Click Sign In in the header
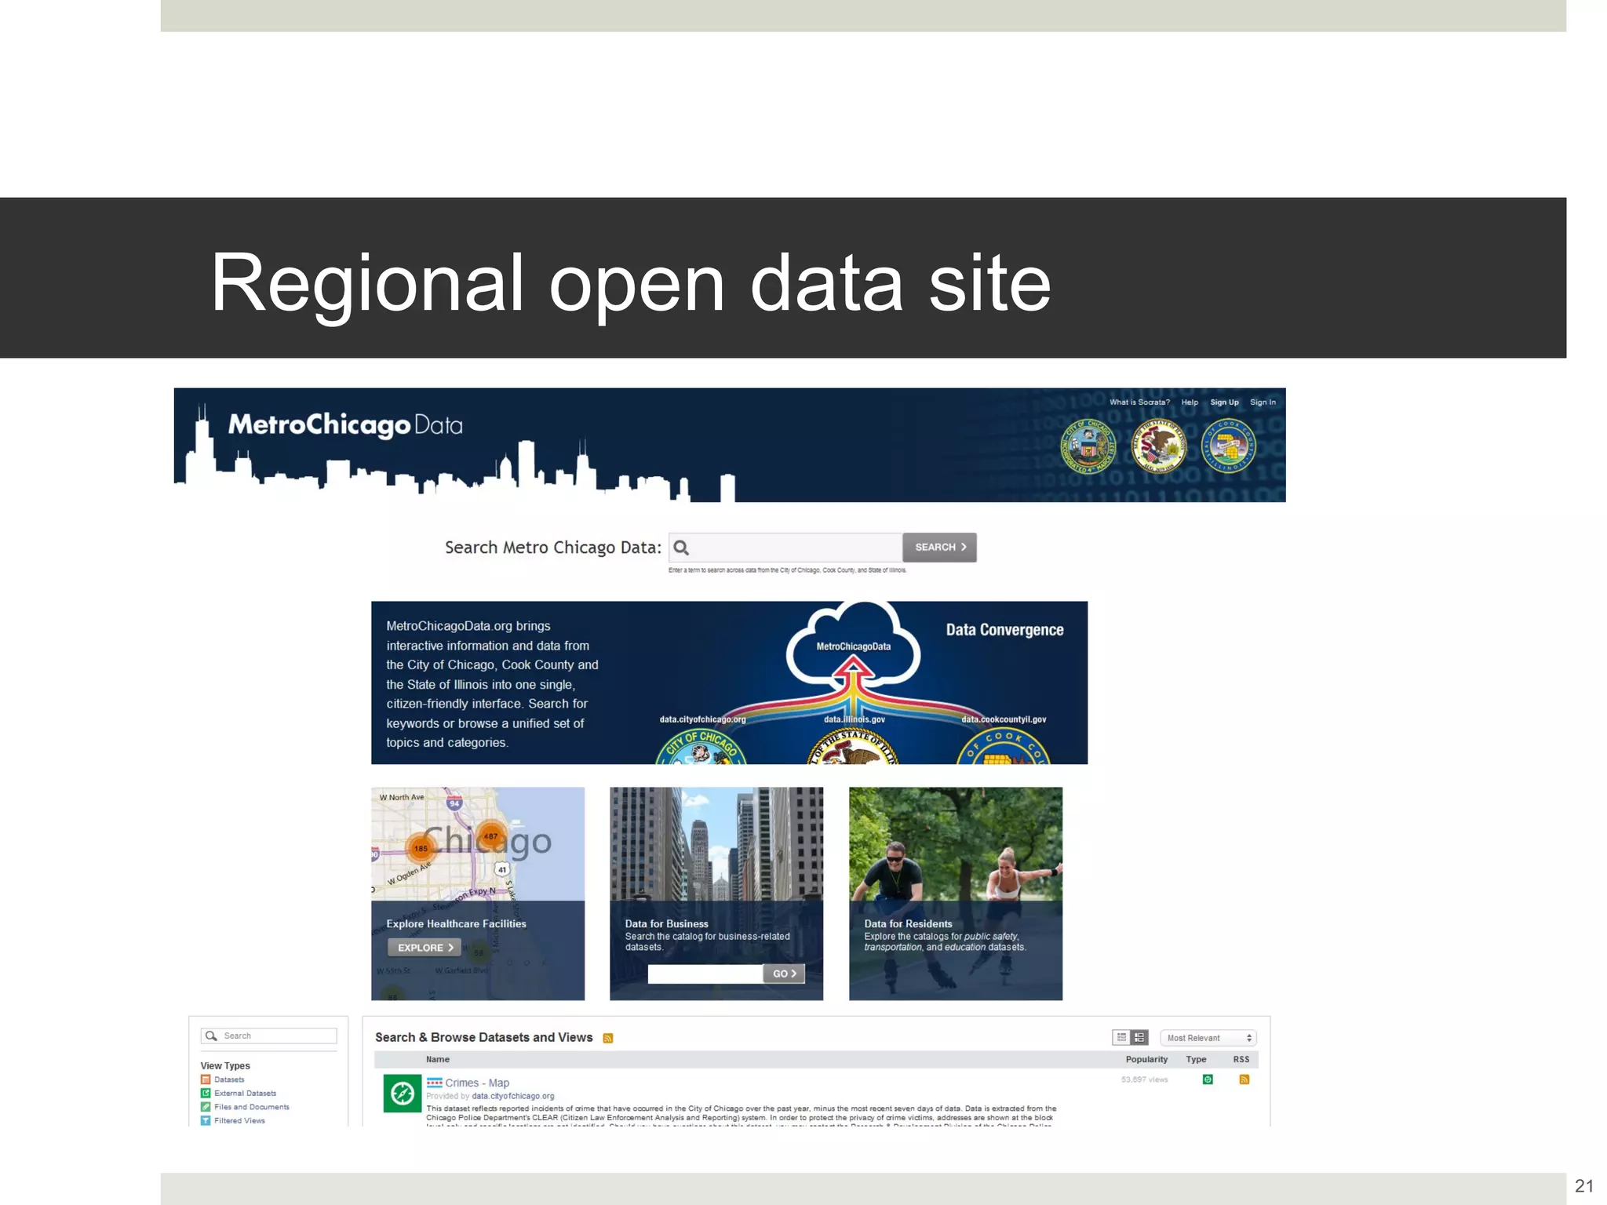Viewport: 1607px width, 1205px height. 1263,402
